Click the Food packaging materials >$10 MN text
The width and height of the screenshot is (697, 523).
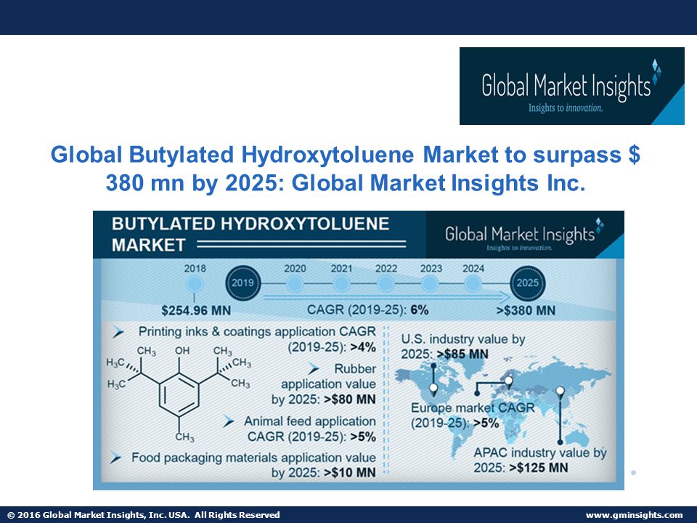tap(253, 465)
